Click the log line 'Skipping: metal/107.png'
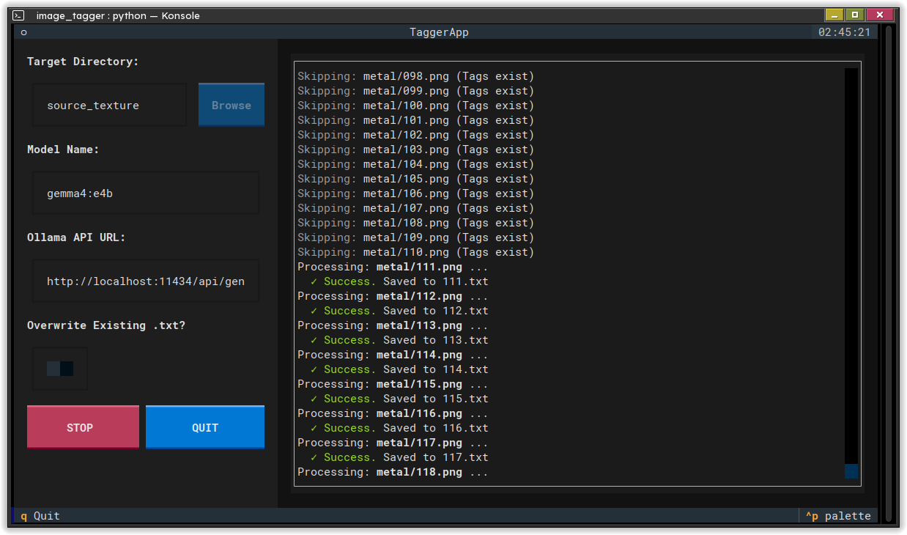 [416, 208]
